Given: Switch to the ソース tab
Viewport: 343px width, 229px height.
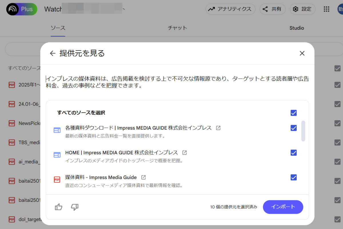Looking at the screenshot, I should tap(58, 28).
